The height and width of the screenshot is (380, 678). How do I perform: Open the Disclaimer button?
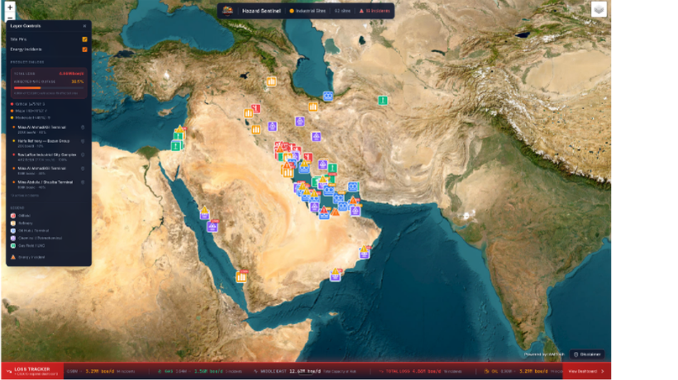(x=586, y=354)
